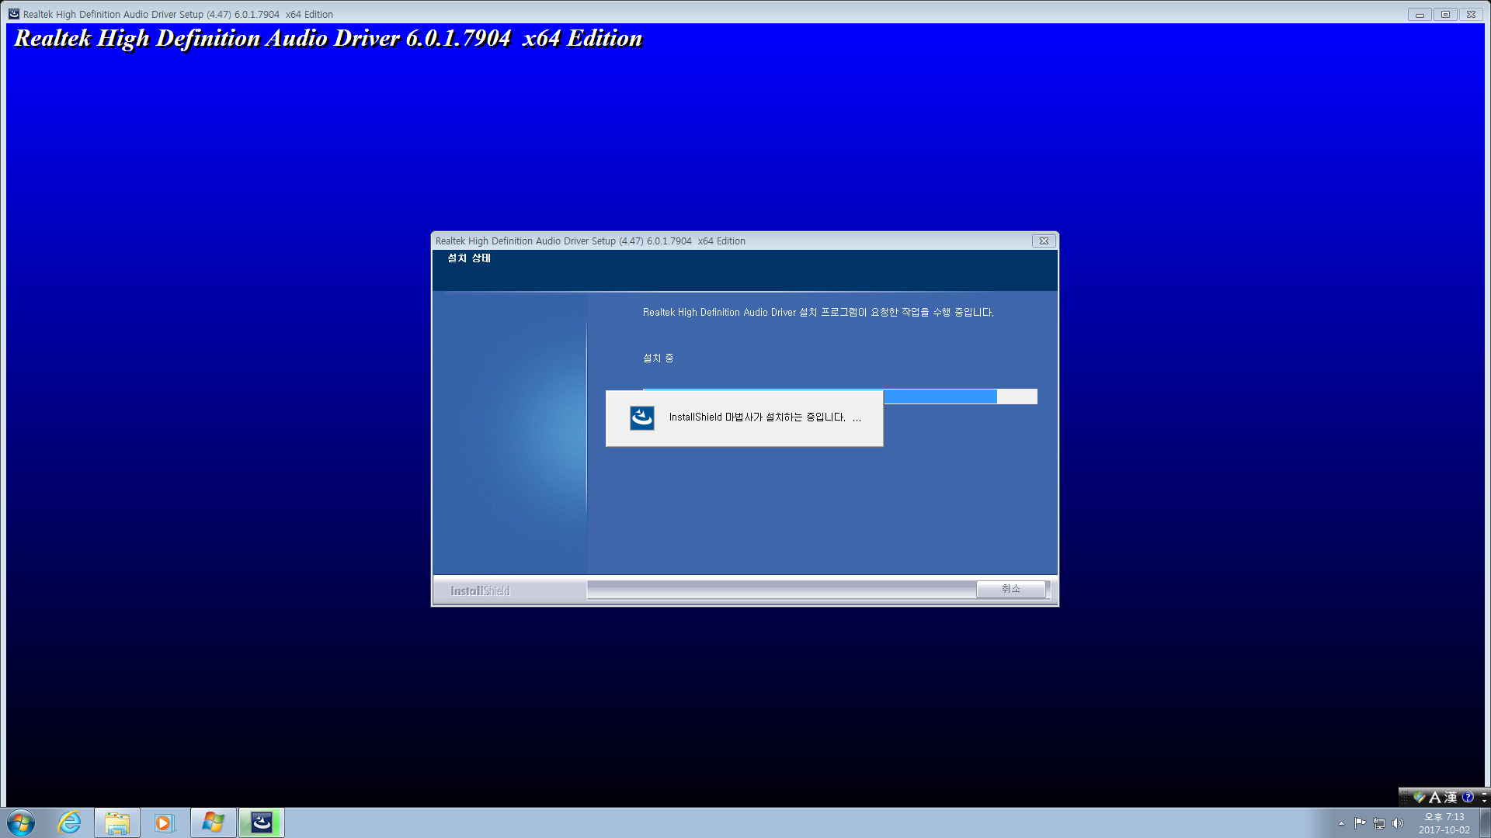Image resolution: width=1491 pixels, height=838 pixels.
Task: Show hidden tray icons arrow
Action: (x=1341, y=823)
